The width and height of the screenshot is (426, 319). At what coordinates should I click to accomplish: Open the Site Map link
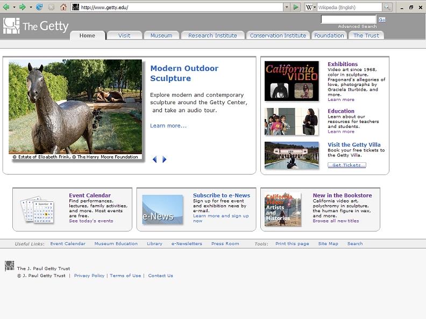pyautogui.click(x=328, y=244)
